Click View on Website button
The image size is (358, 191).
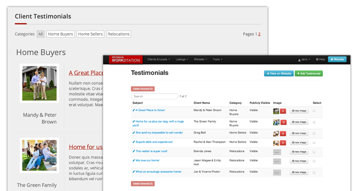(279, 73)
